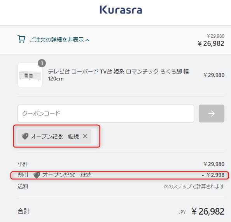Click the tag icon in coupon chip

[25, 136]
